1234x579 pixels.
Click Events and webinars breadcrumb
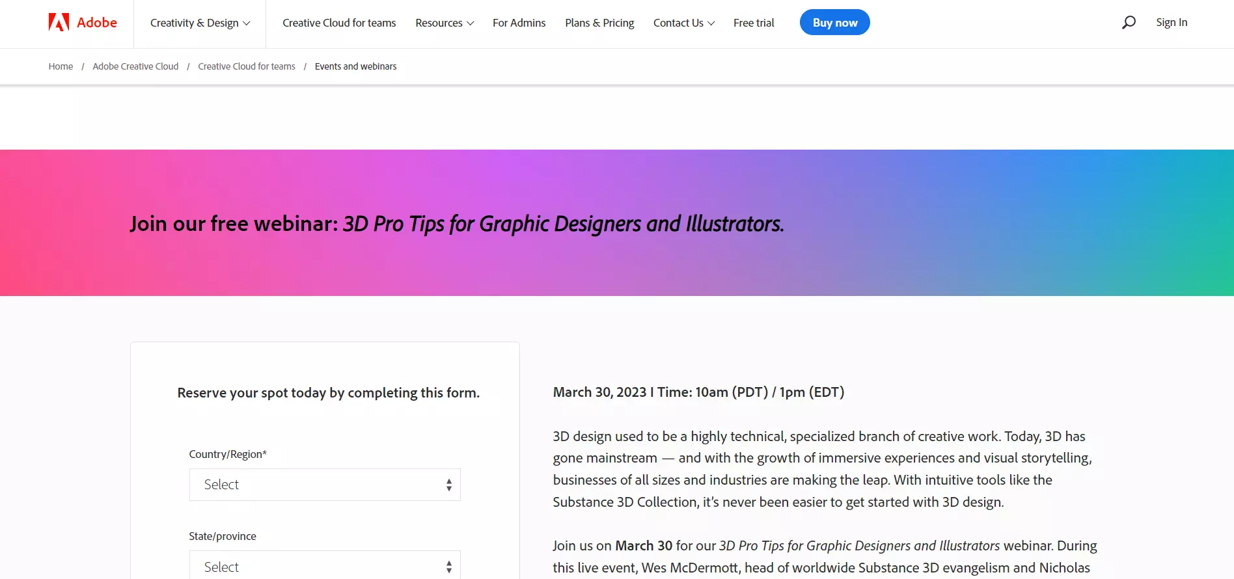pos(355,66)
